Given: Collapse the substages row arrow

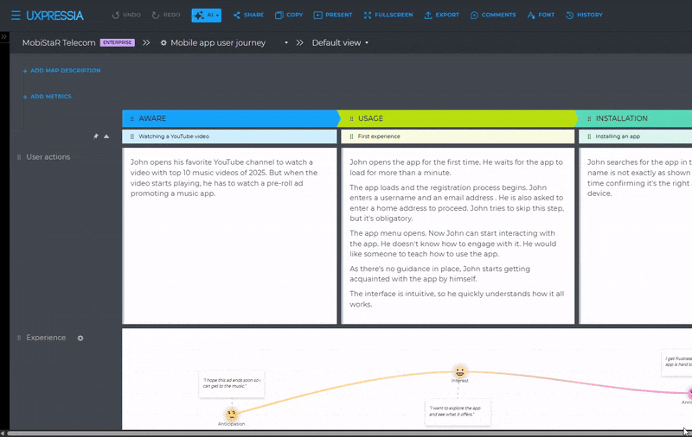Looking at the screenshot, I should pos(106,136).
